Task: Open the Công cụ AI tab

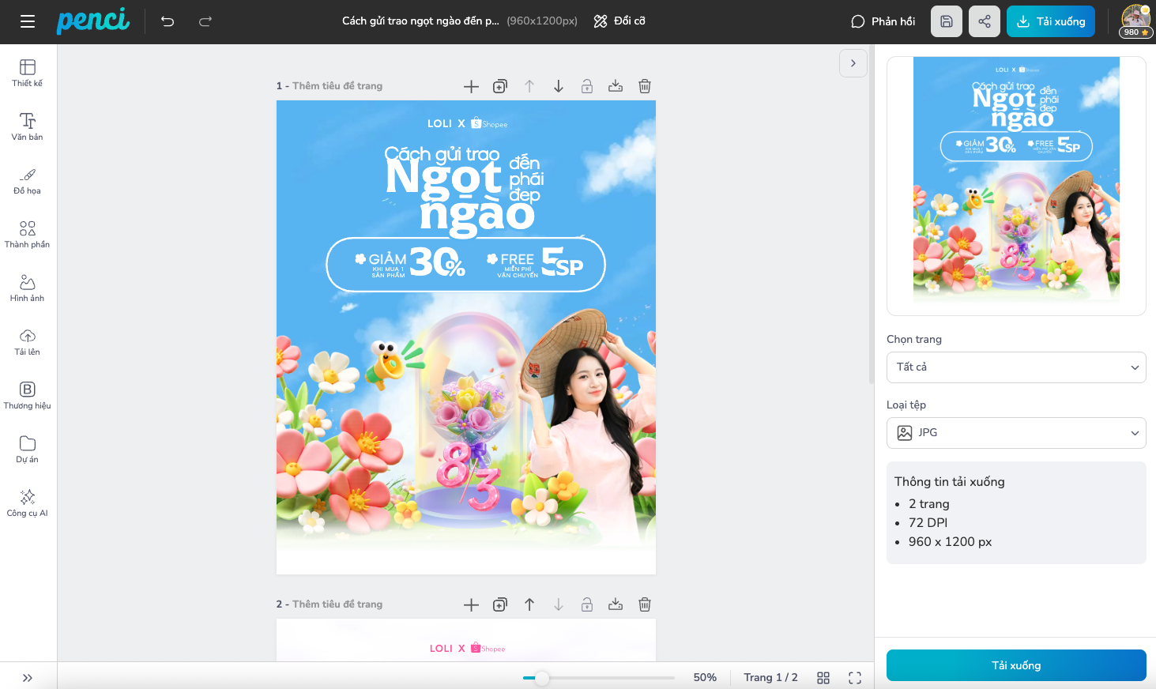Action: pyautogui.click(x=28, y=503)
